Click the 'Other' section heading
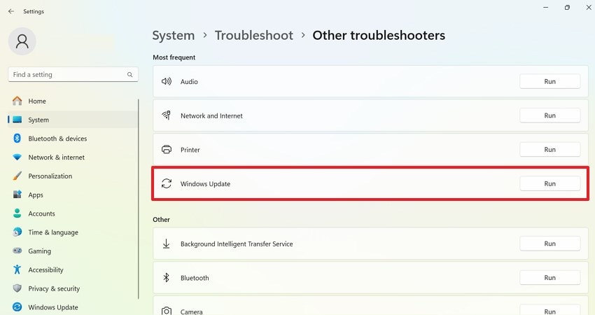Image resolution: width=595 pixels, height=315 pixels. pyautogui.click(x=161, y=219)
